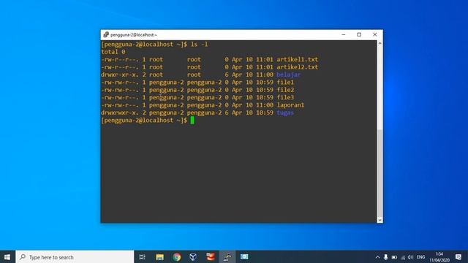468x263 pixels.
Task: Click the PuTTY icon in the title bar
Action: [105, 35]
